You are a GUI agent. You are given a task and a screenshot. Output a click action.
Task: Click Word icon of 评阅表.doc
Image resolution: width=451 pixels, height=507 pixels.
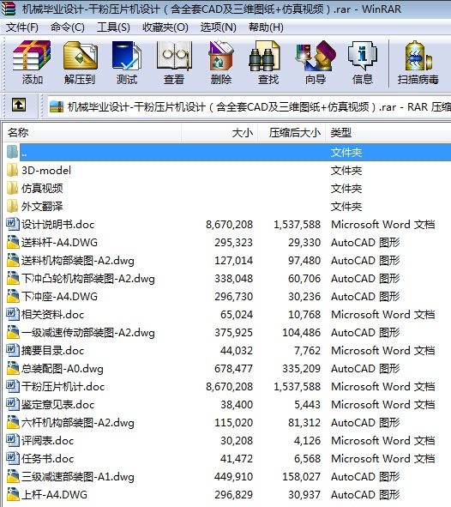pos(12,440)
